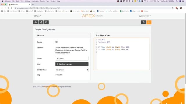
Task: Open Spotlight search in menu bar
Action: pyautogui.click(x=177, y=1)
